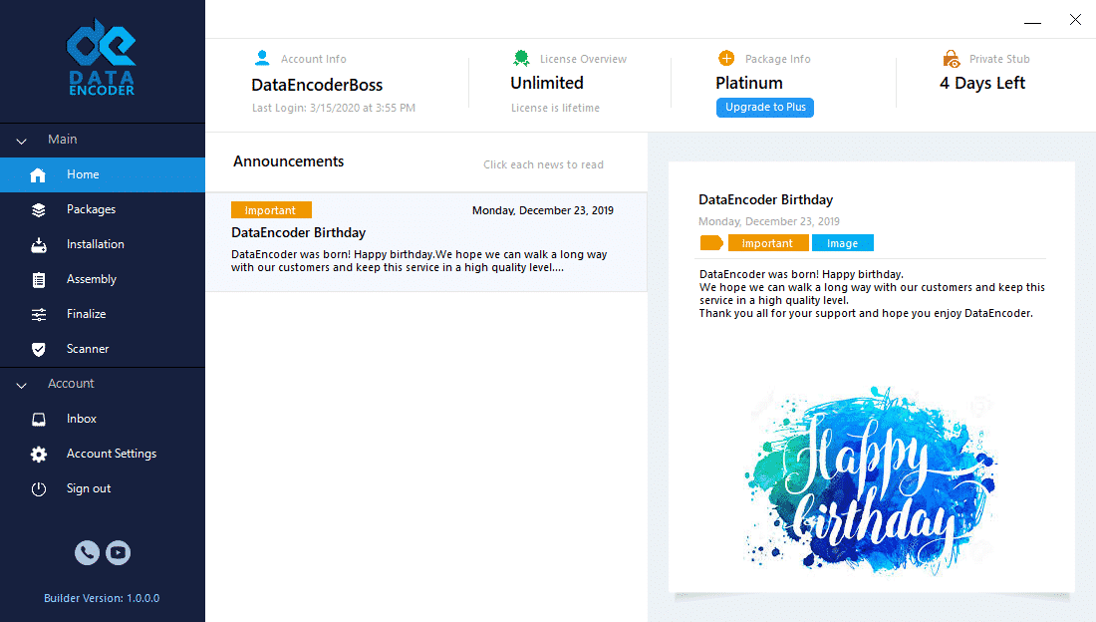Image resolution: width=1096 pixels, height=622 pixels.
Task: Click the DataEncoder logo
Action: pyautogui.click(x=102, y=58)
